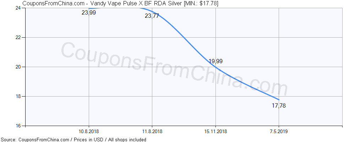355x142 pixels.
Task: Click the 20 value on y-axis
Action: point(18,67)
